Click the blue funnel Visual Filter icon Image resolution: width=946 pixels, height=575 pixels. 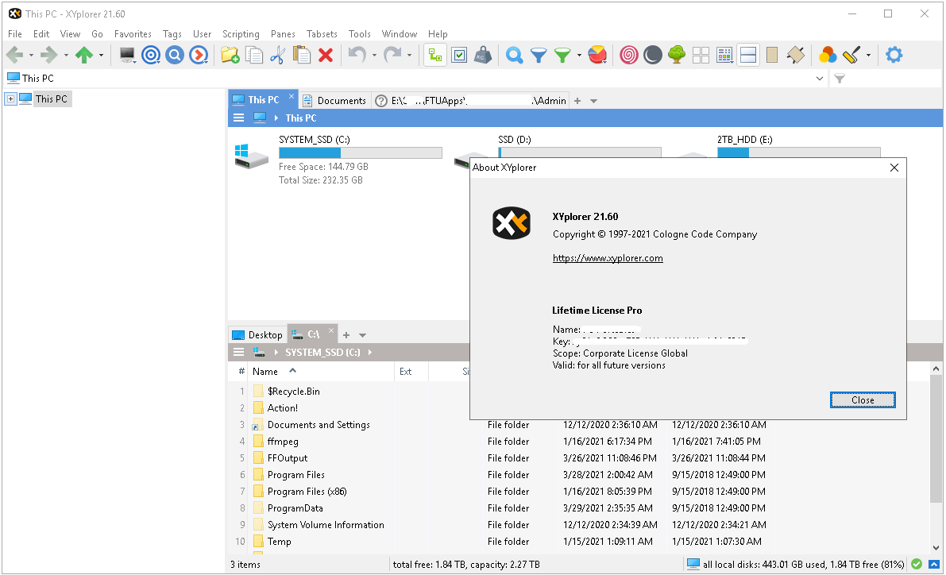(x=539, y=55)
